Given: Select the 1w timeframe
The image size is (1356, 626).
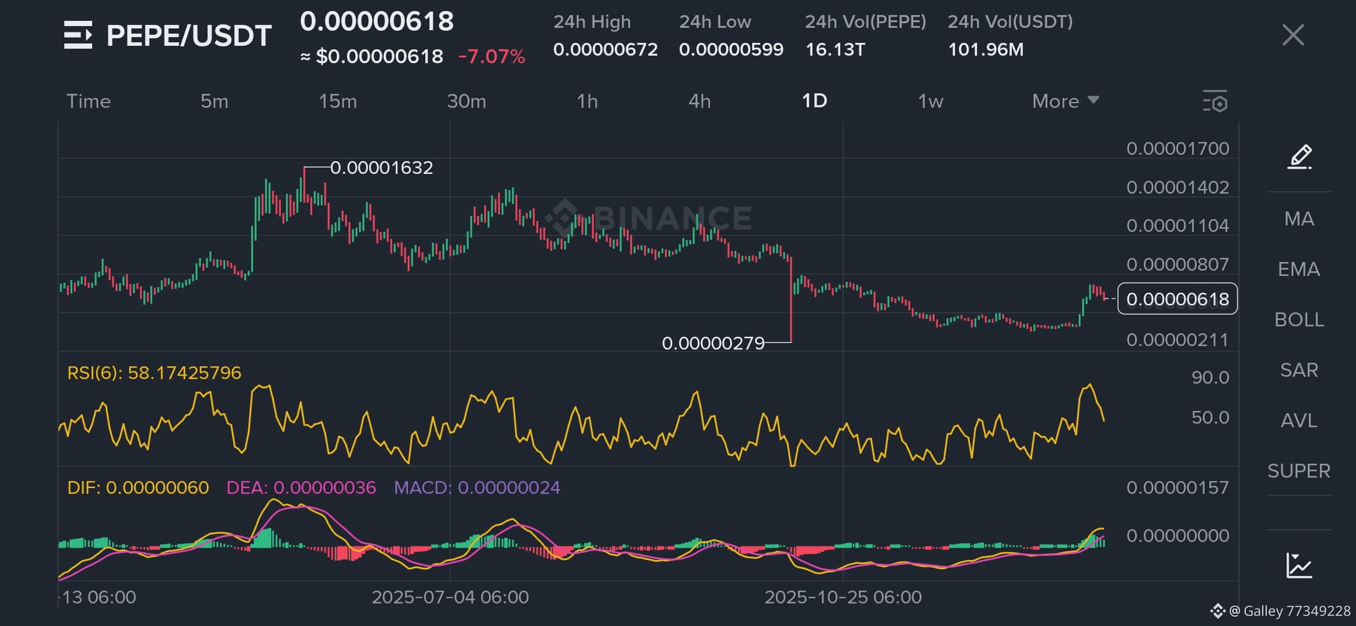Looking at the screenshot, I should pyautogui.click(x=931, y=101).
